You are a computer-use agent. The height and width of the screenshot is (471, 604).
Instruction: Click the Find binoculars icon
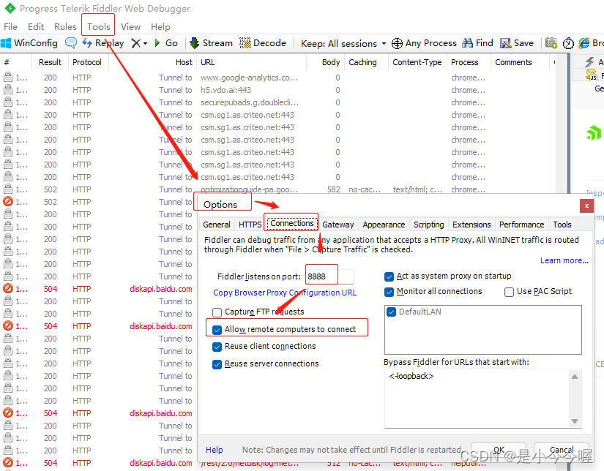pos(467,43)
